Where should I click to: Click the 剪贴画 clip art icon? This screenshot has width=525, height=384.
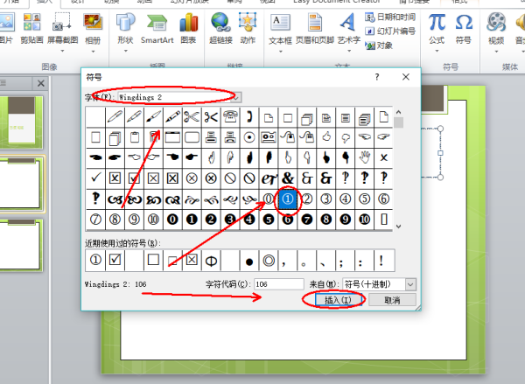point(31,22)
